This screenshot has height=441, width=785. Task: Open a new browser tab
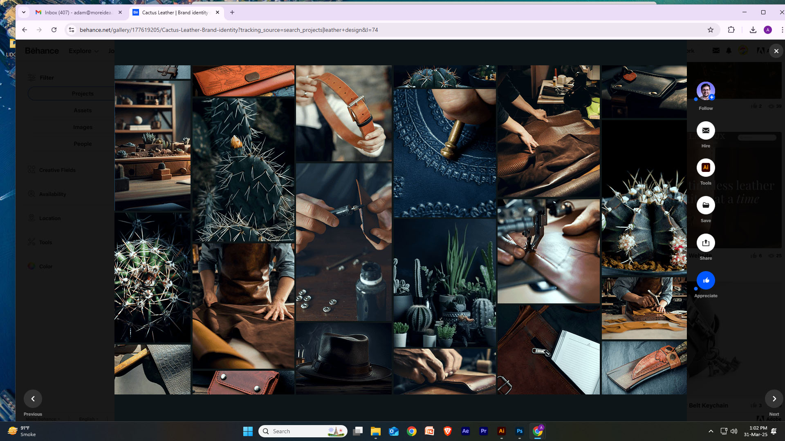pos(232,12)
